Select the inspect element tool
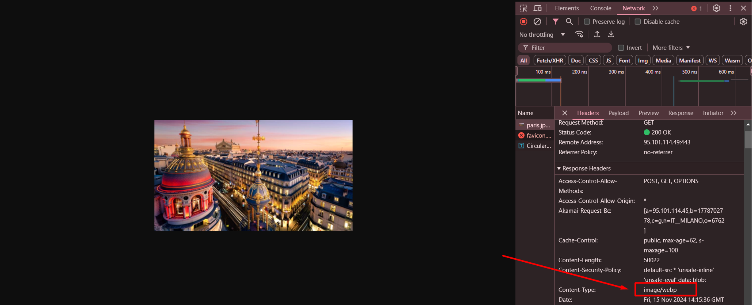 (523, 8)
